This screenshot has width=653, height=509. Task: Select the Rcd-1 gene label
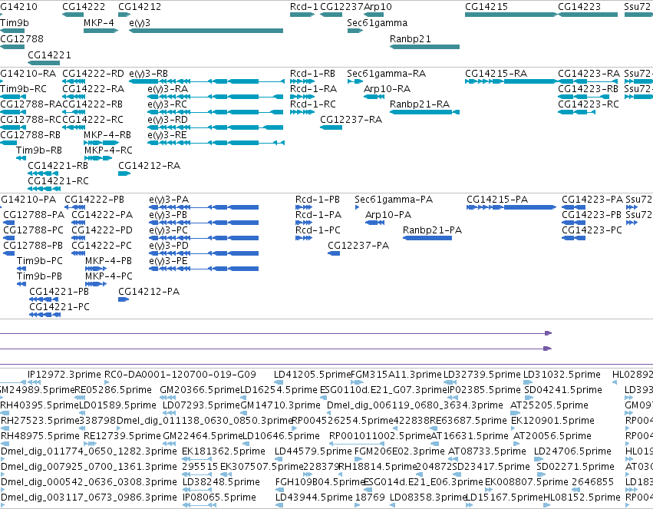click(304, 7)
